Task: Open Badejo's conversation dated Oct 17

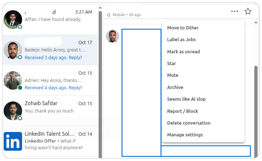Action: (x=50, y=50)
